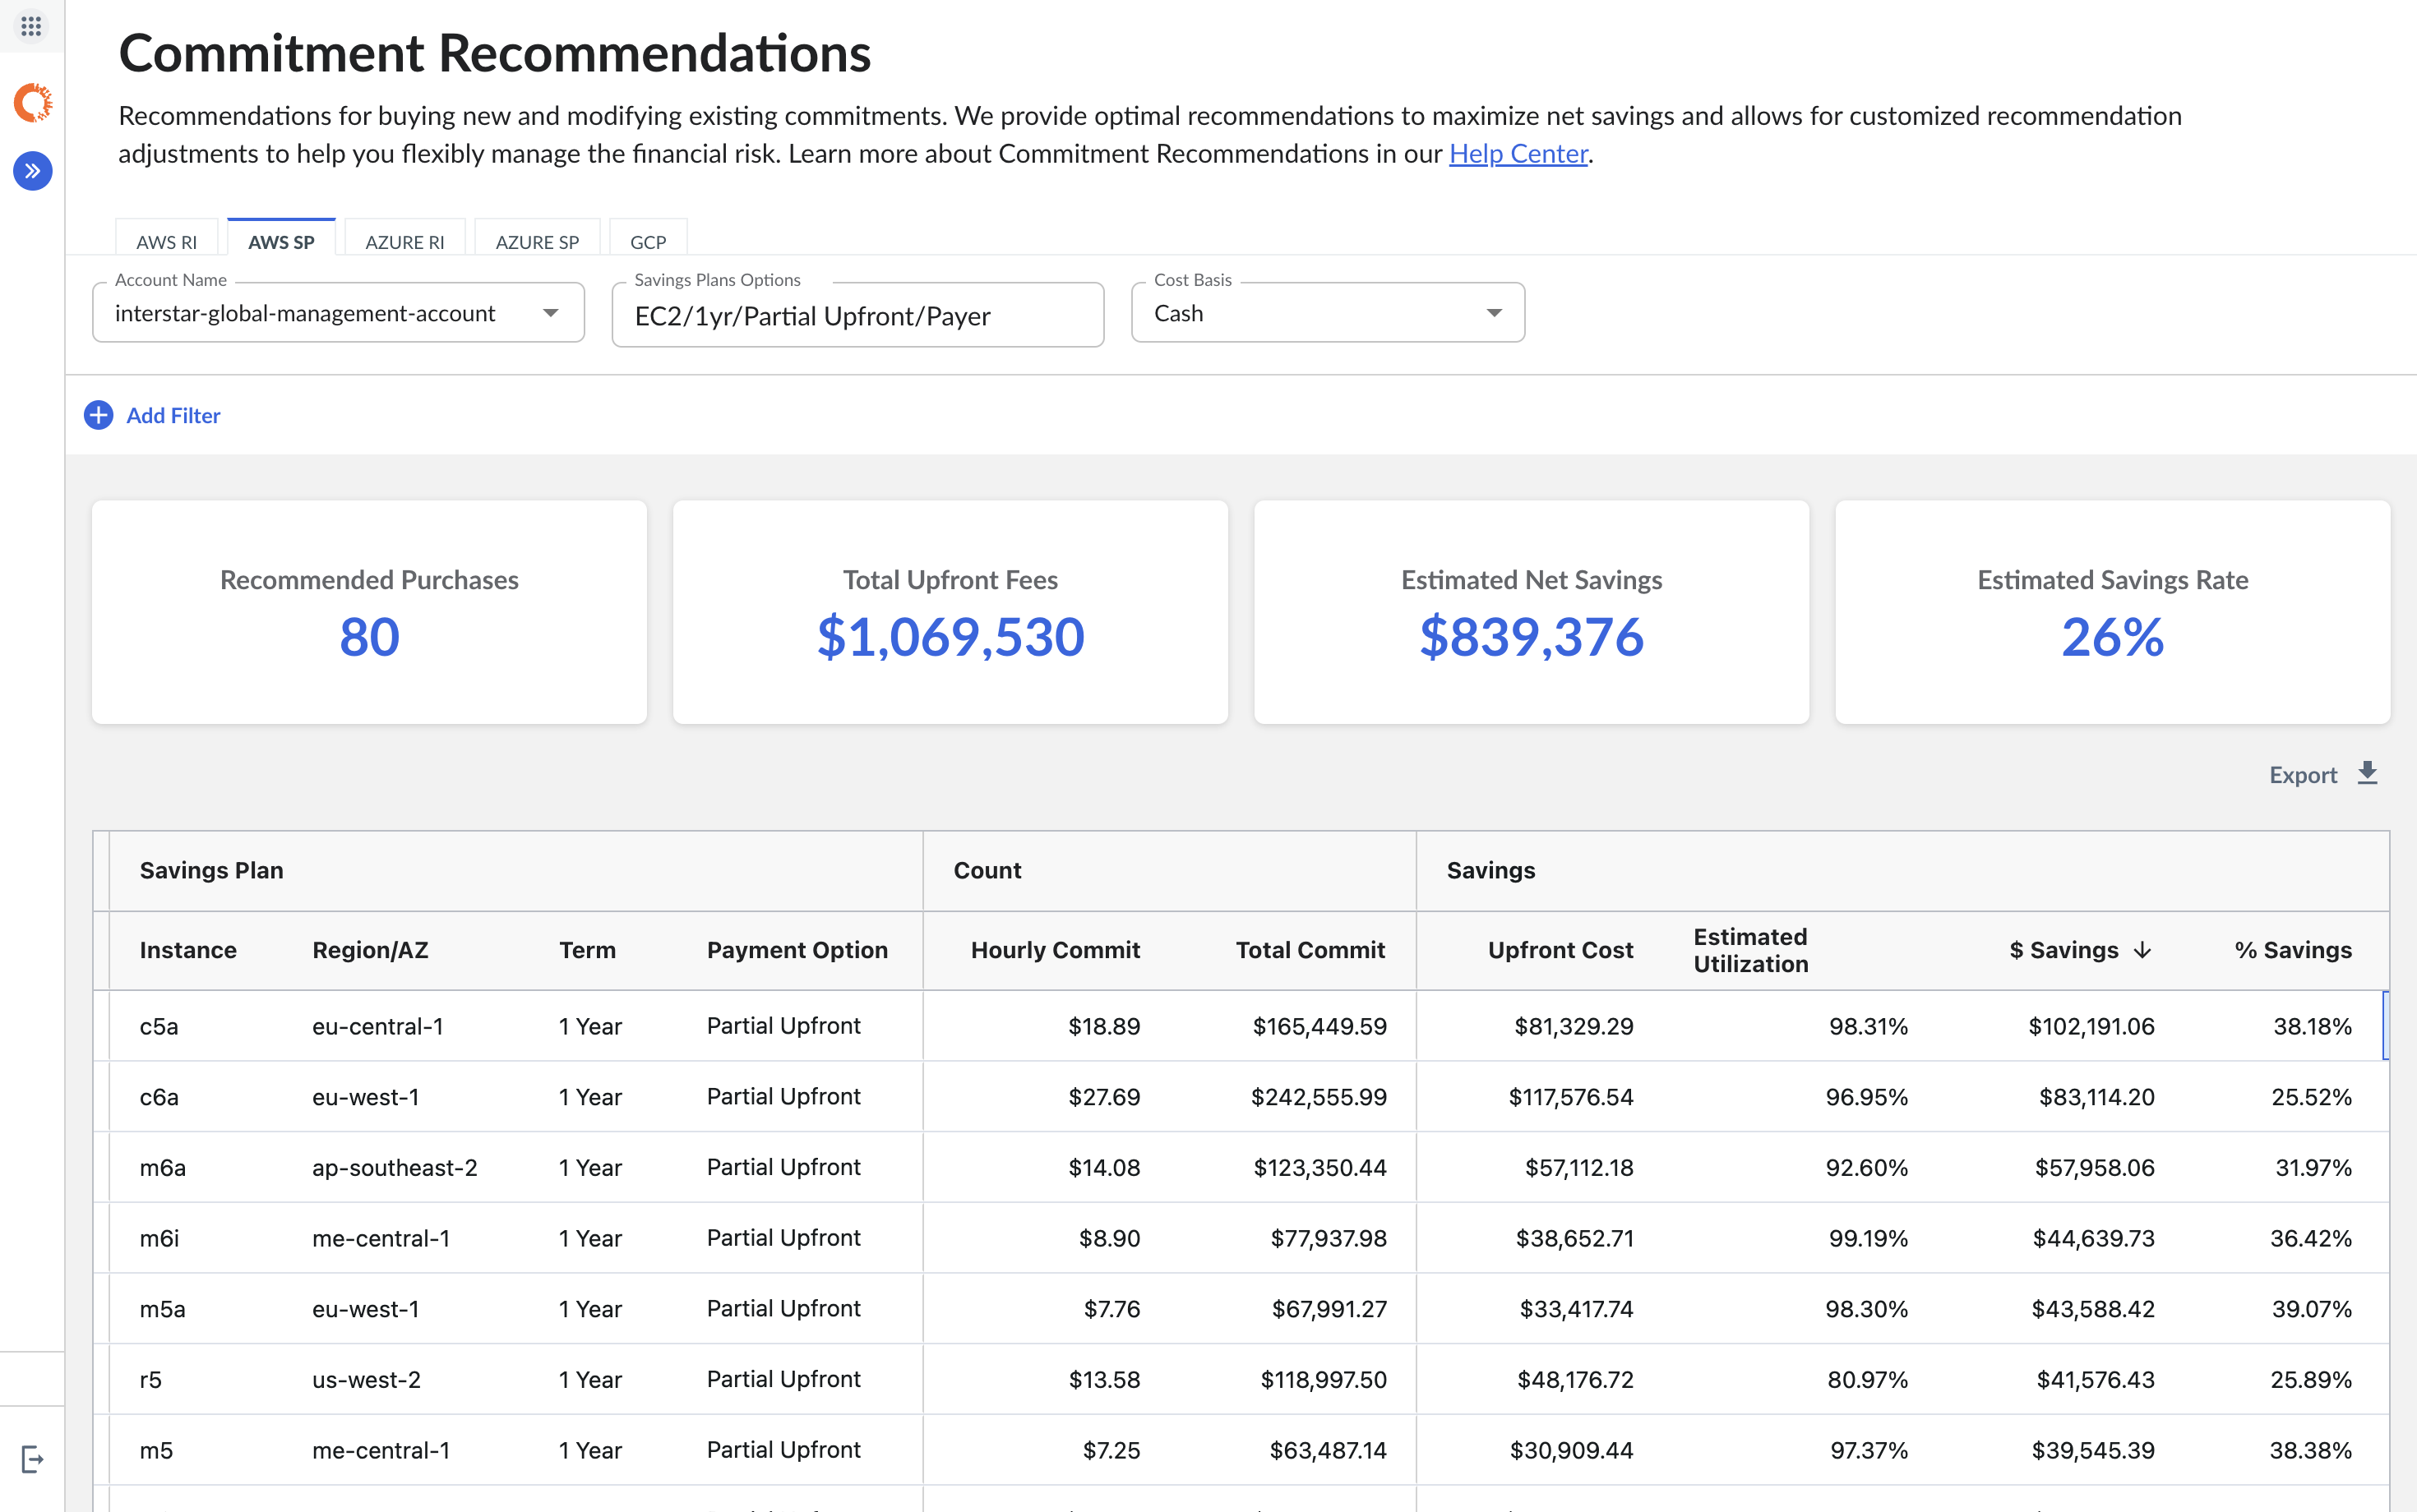The image size is (2417, 1512).
Task: Click the Count group header
Action: click(987, 870)
